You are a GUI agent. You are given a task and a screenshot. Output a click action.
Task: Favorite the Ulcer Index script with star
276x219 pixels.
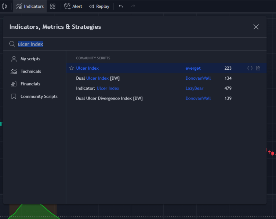tap(72, 68)
